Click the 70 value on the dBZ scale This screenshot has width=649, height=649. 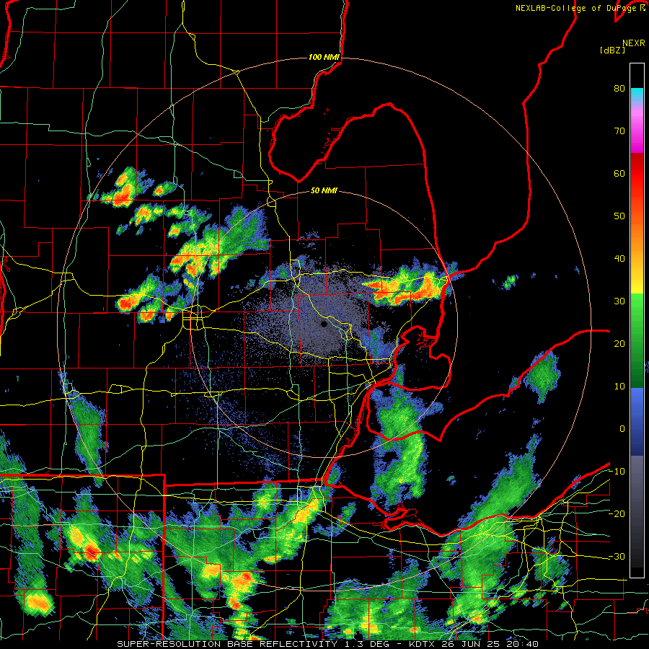click(x=619, y=131)
